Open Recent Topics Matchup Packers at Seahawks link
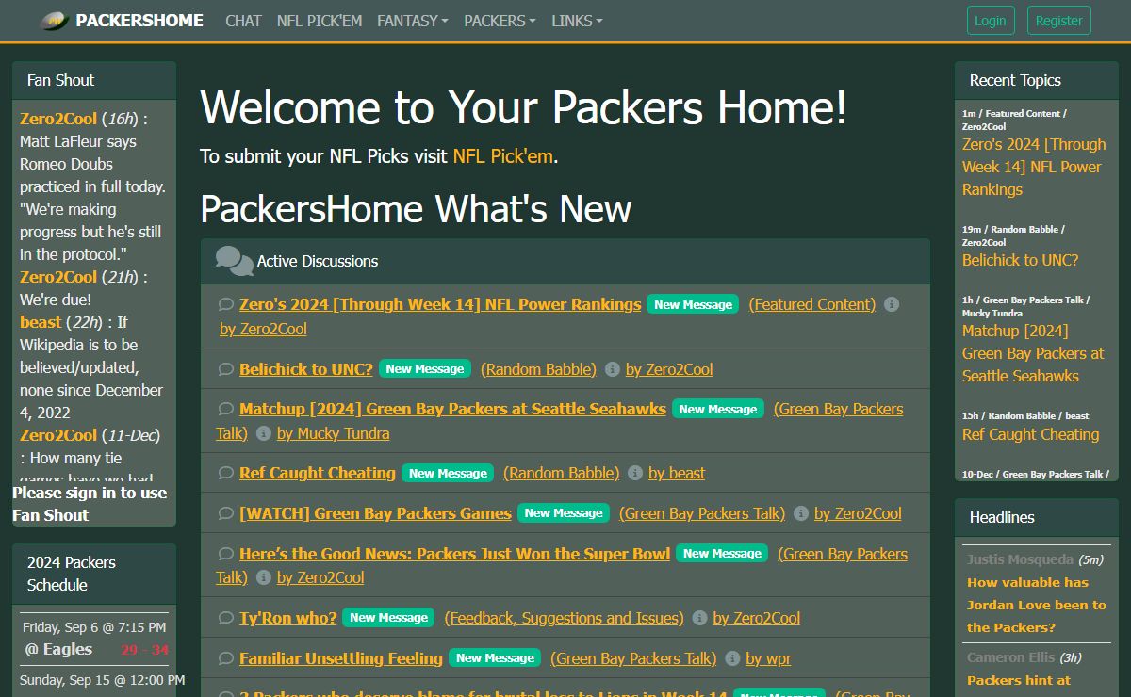1131x697 pixels. click(1033, 353)
